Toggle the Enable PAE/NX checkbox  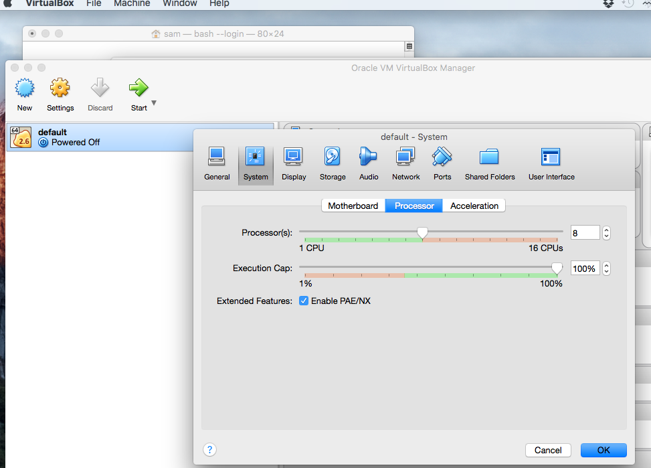click(x=304, y=301)
